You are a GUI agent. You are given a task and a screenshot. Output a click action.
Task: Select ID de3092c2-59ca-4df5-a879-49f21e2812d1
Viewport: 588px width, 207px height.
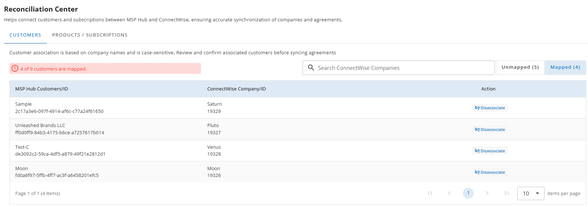point(60,154)
